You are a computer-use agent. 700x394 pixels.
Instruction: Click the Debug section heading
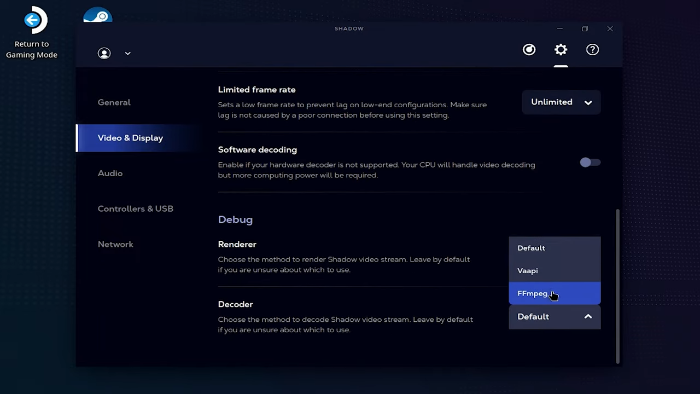click(x=235, y=219)
